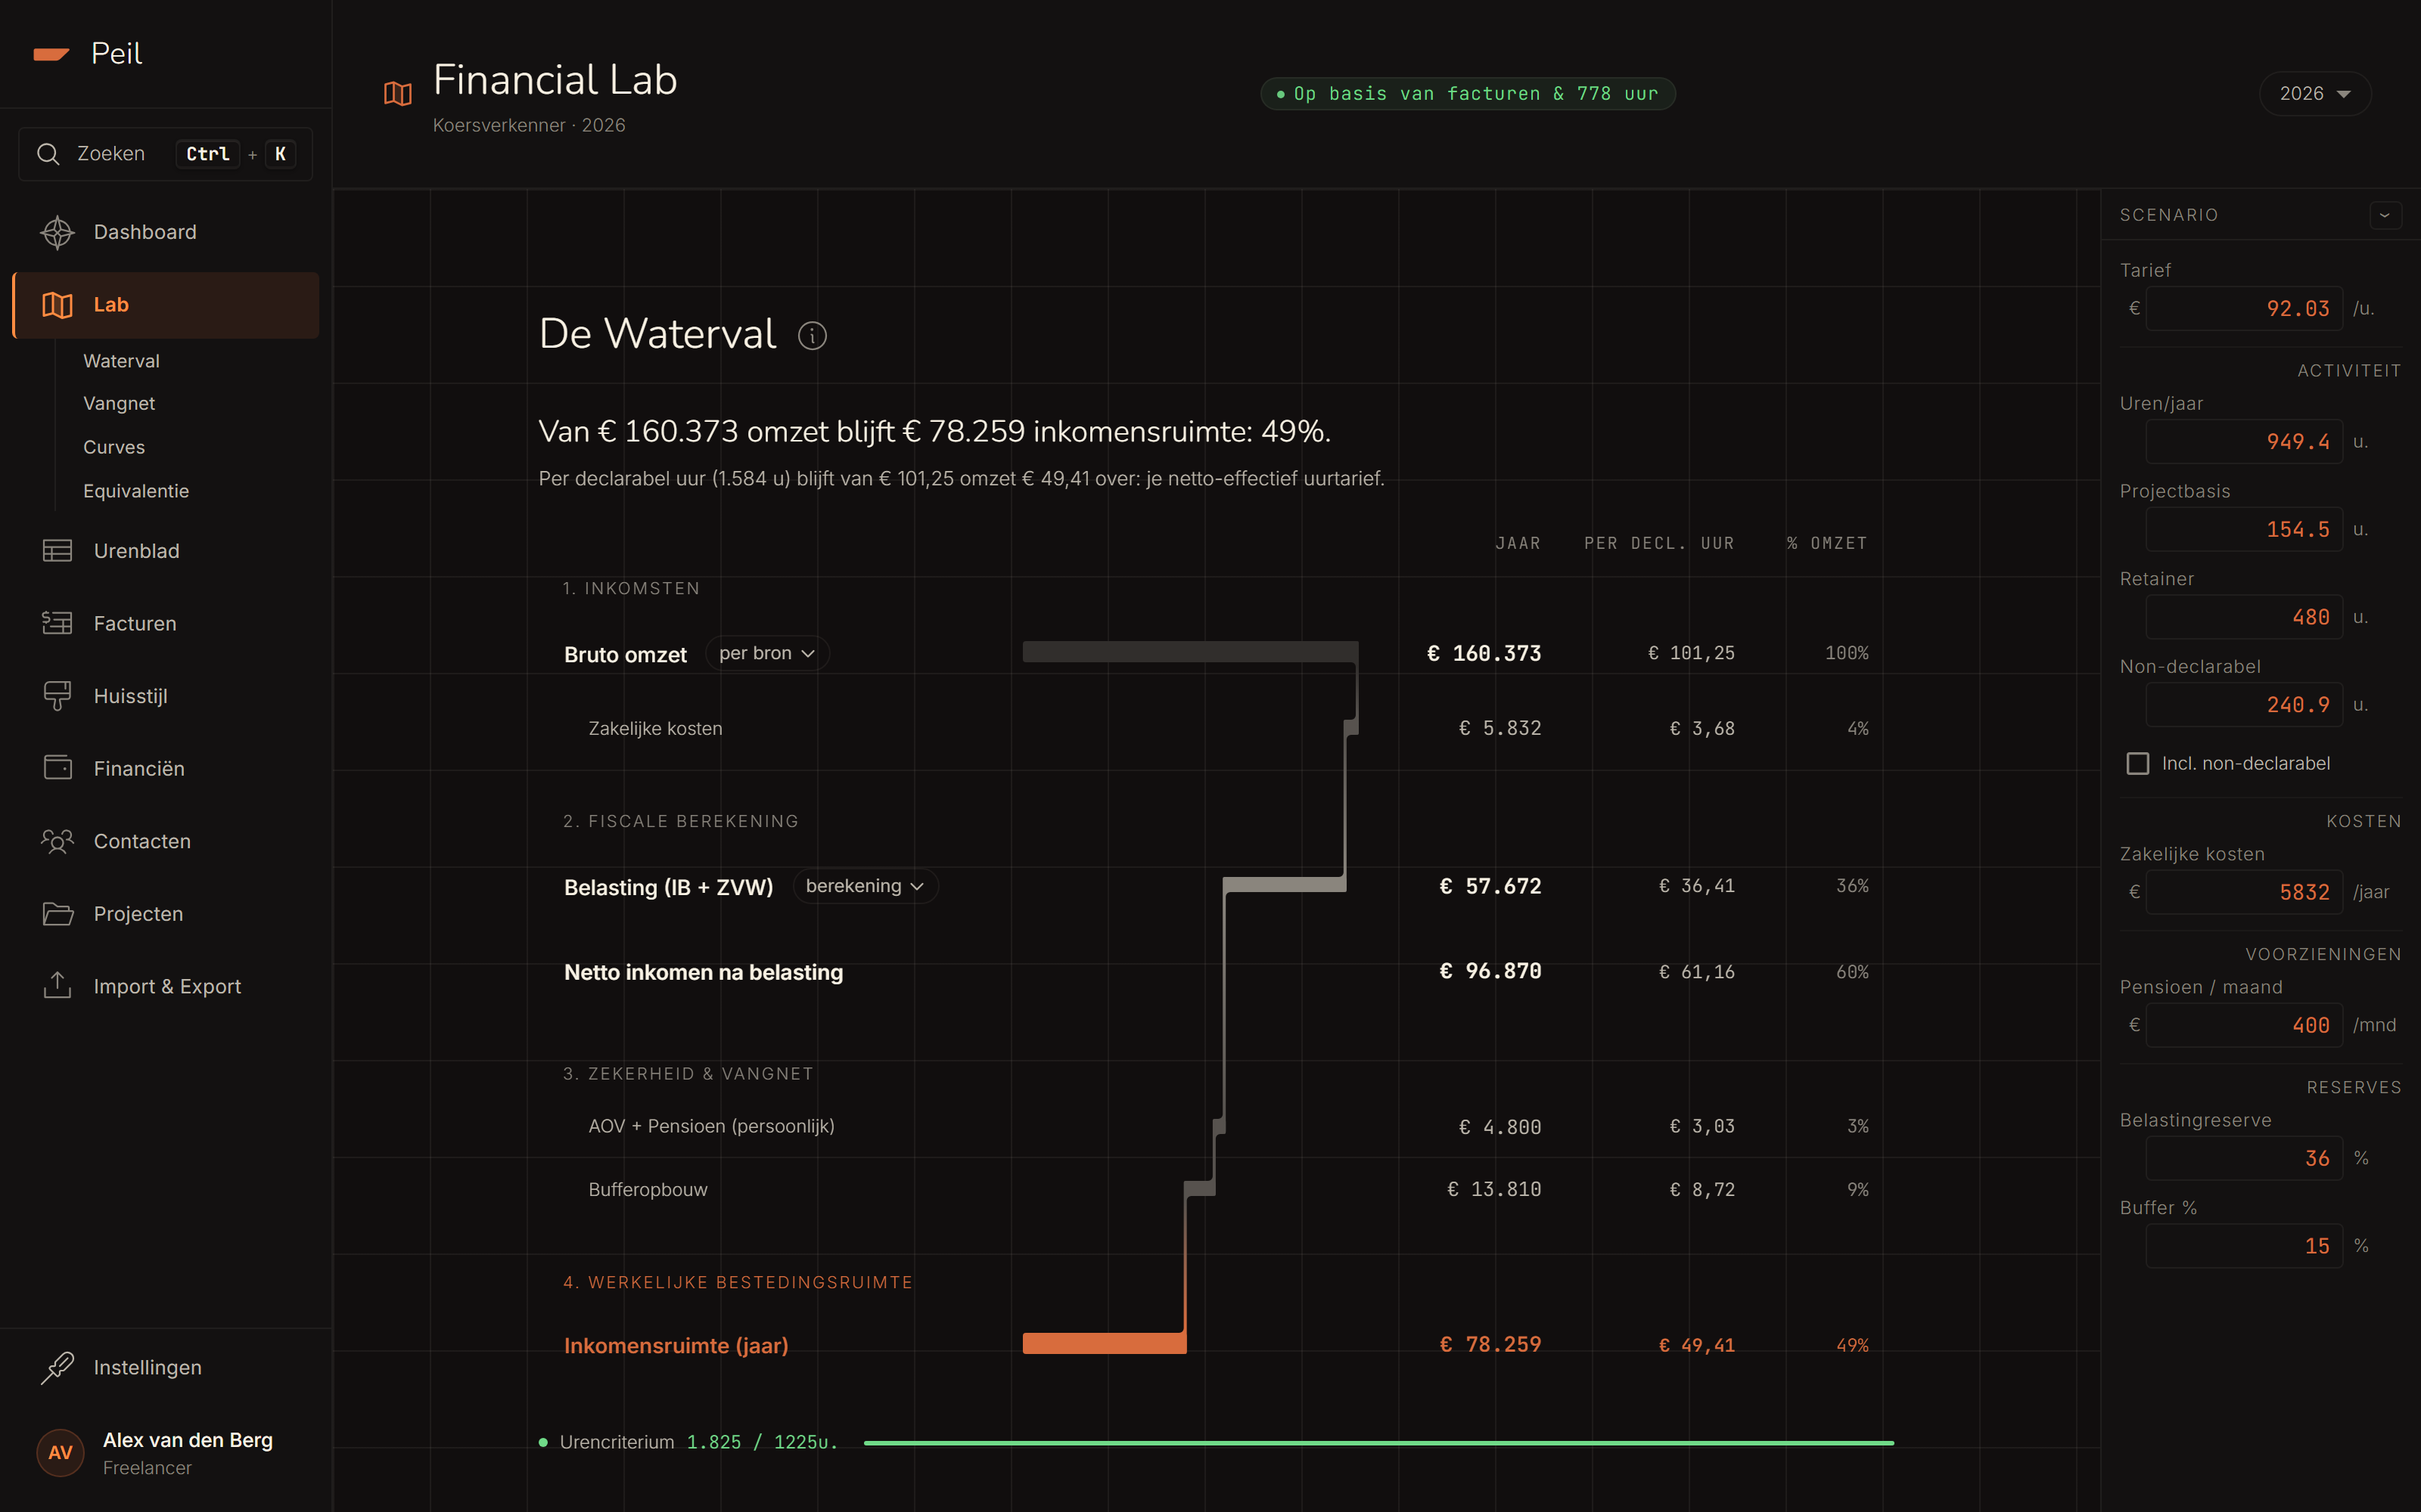Click the Bufferopbouw row label
Image resolution: width=2421 pixels, height=1512 pixels.
pyautogui.click(x=648, y=1190)
